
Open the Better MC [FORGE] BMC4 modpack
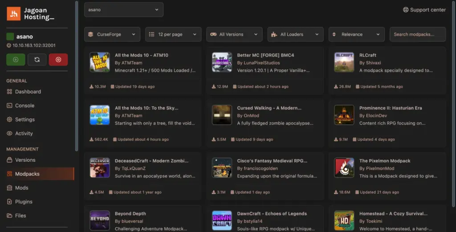pyautogui.click(x=265, y=71)
